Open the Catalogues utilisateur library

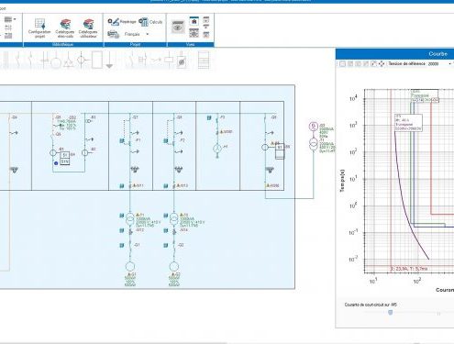(x=88, y=28)
